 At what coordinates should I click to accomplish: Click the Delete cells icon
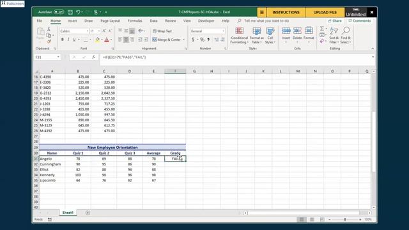point(297,31)
